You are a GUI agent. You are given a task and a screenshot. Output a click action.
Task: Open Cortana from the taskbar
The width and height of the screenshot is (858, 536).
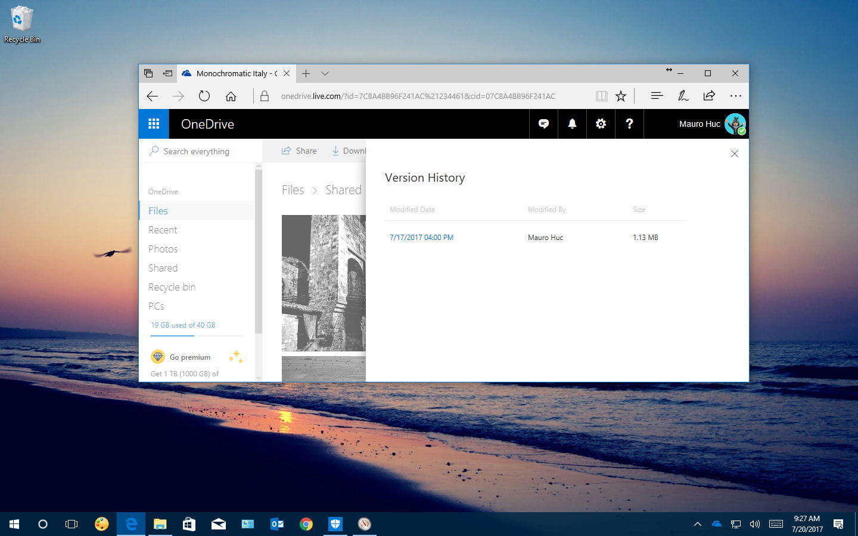pyautogui.click(x=43, y=524)
